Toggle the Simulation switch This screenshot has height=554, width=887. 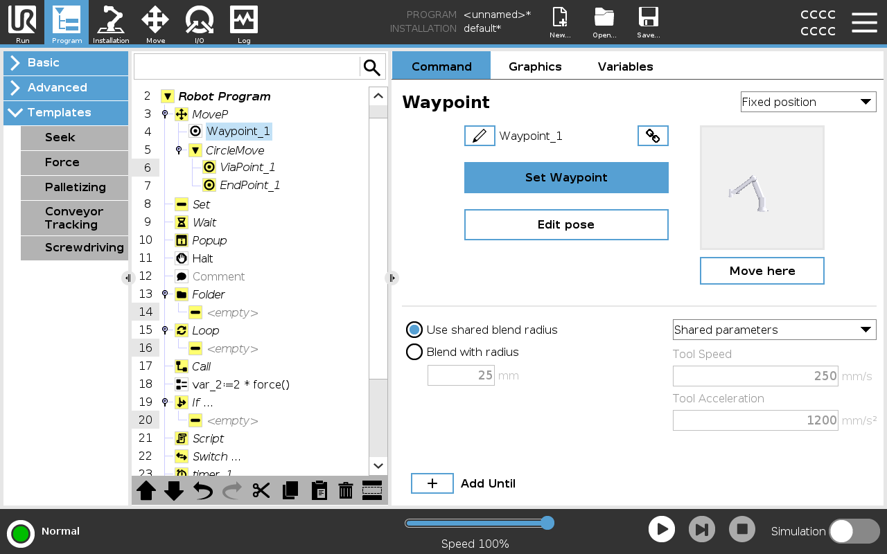coord(854,531)
